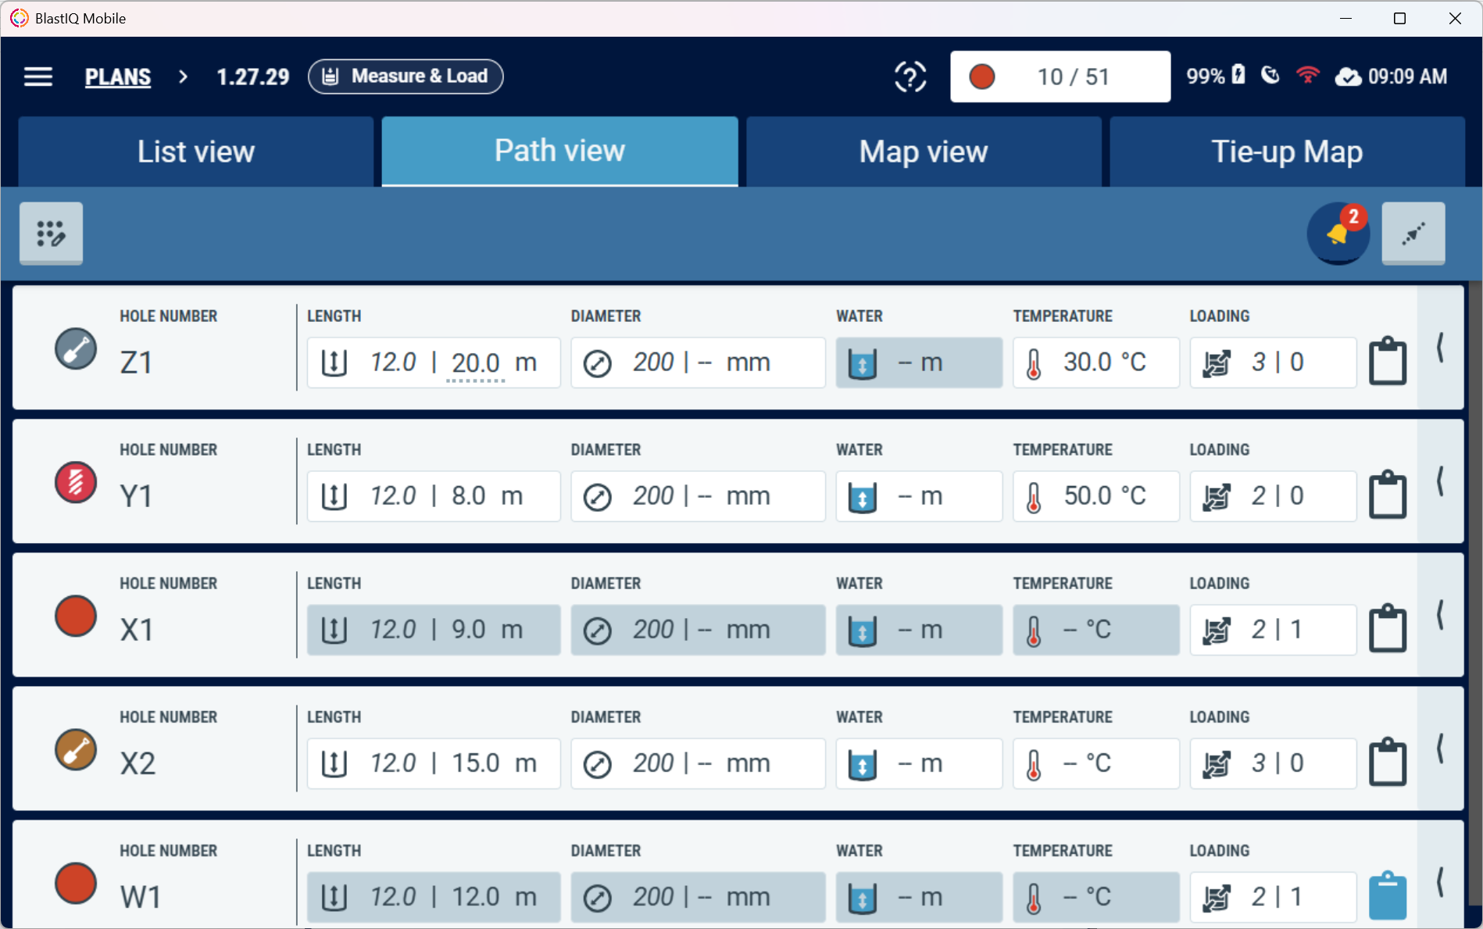Expand the side panel of hole X2

click(x=1440, y=748)
